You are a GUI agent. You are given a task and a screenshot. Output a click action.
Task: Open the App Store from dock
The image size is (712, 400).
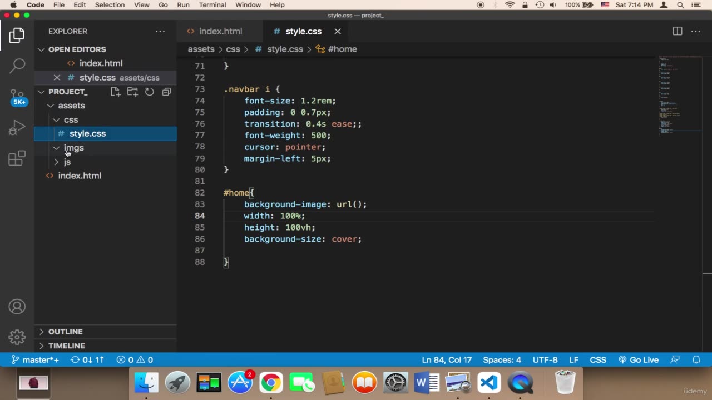(x=240, y=383)
